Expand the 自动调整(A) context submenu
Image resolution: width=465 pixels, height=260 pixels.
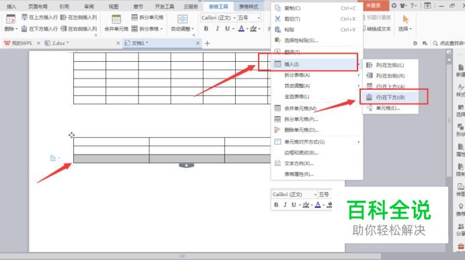[x=316, y=86]
